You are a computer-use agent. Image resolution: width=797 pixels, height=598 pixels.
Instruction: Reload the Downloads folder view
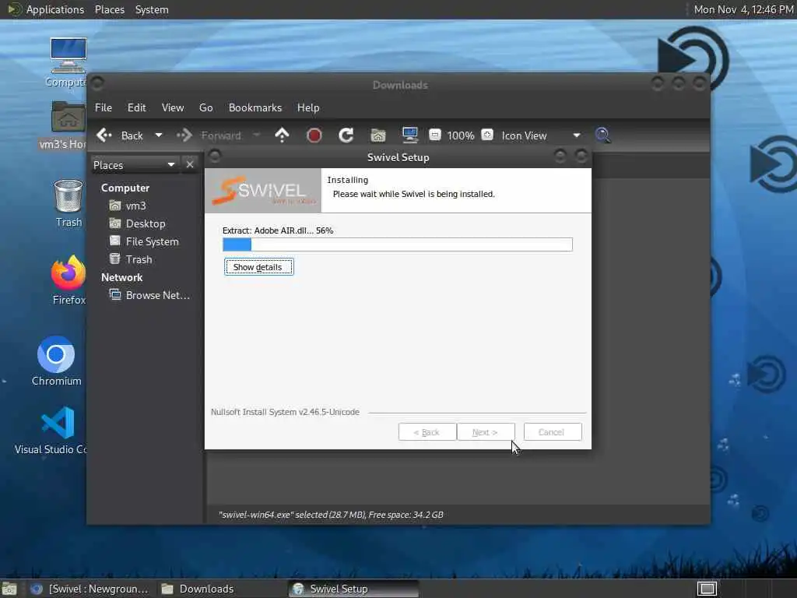[x=346, y=135]
